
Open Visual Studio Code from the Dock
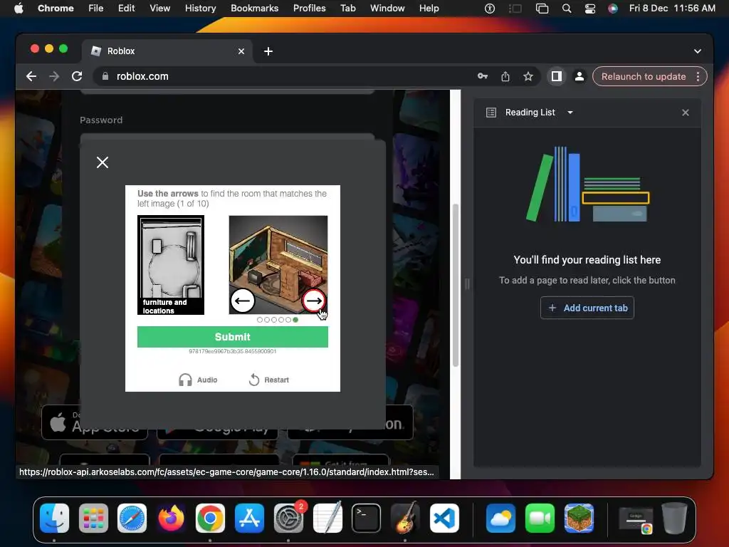coord(444,519)
